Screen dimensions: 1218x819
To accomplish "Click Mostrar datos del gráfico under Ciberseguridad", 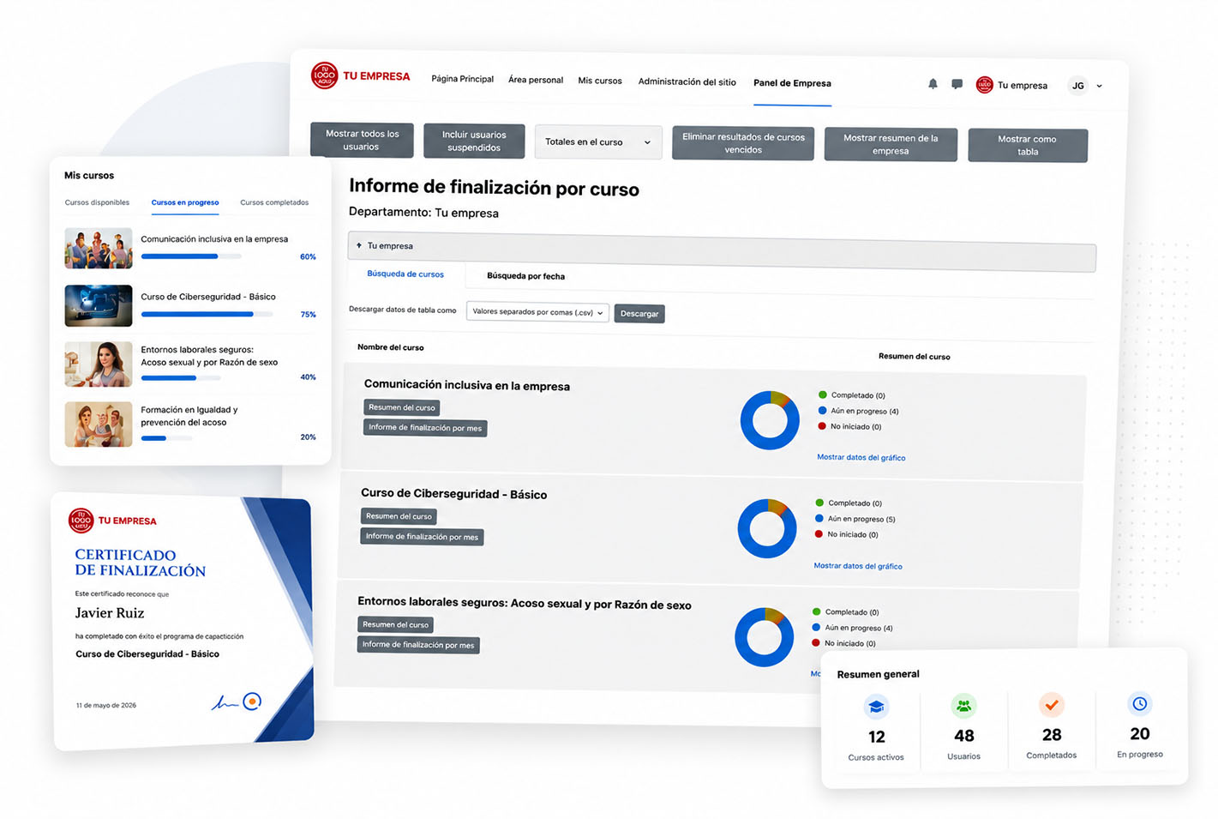I will click(x=858, y=566).
